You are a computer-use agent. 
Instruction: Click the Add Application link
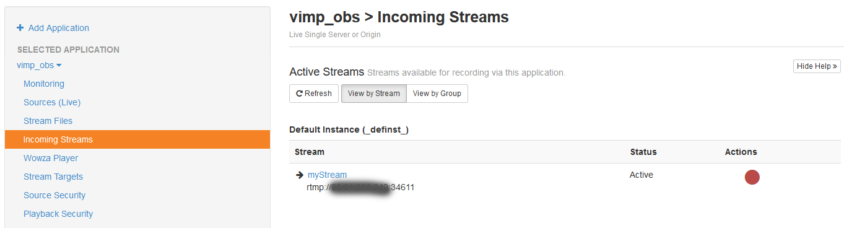pos(59,28)
